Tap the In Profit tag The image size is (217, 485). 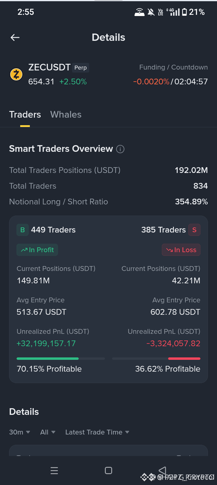point(37,250)
